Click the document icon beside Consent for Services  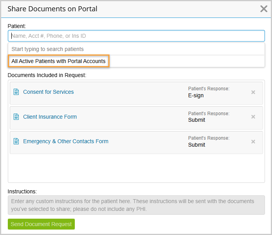coord(16,92)
